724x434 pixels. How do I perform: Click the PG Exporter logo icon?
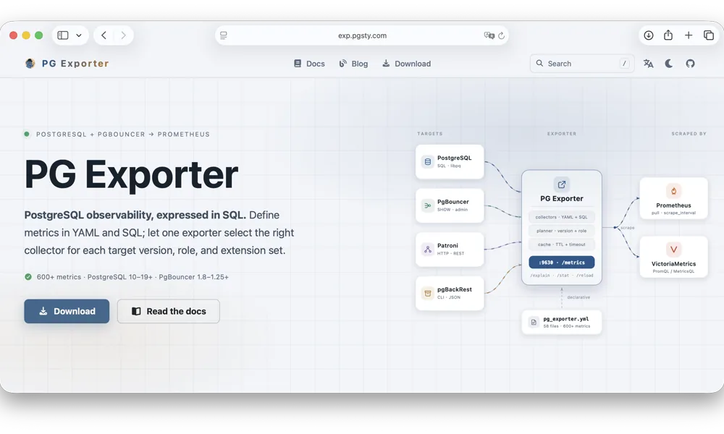point(30,64)
